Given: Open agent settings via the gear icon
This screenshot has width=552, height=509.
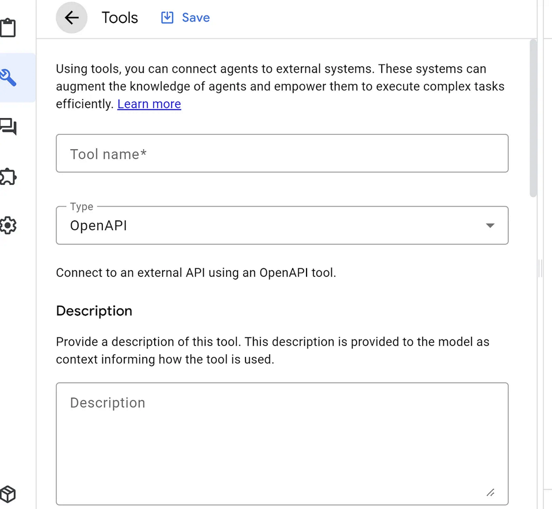Looking at the screenshot, I should [9, 226].
